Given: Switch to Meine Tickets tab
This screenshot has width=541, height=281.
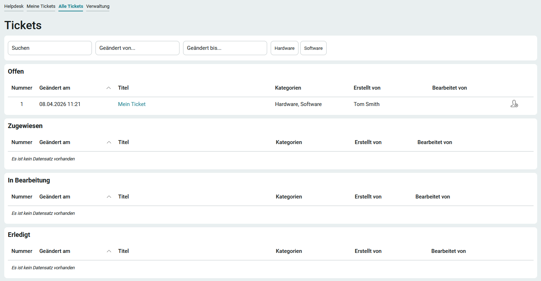Looking at the screenshot, I should [x=41, y=6].
